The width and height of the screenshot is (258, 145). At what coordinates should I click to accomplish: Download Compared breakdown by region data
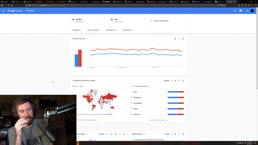click(x=175, y=81)
